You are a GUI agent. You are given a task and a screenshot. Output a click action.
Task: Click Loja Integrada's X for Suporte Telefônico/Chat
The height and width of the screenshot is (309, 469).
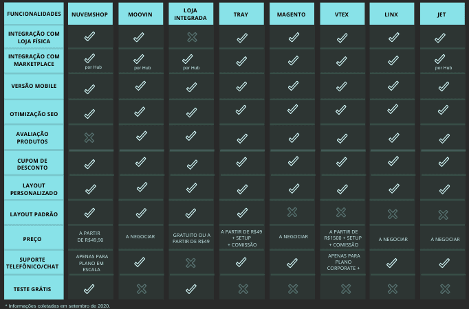coord(190,263)
